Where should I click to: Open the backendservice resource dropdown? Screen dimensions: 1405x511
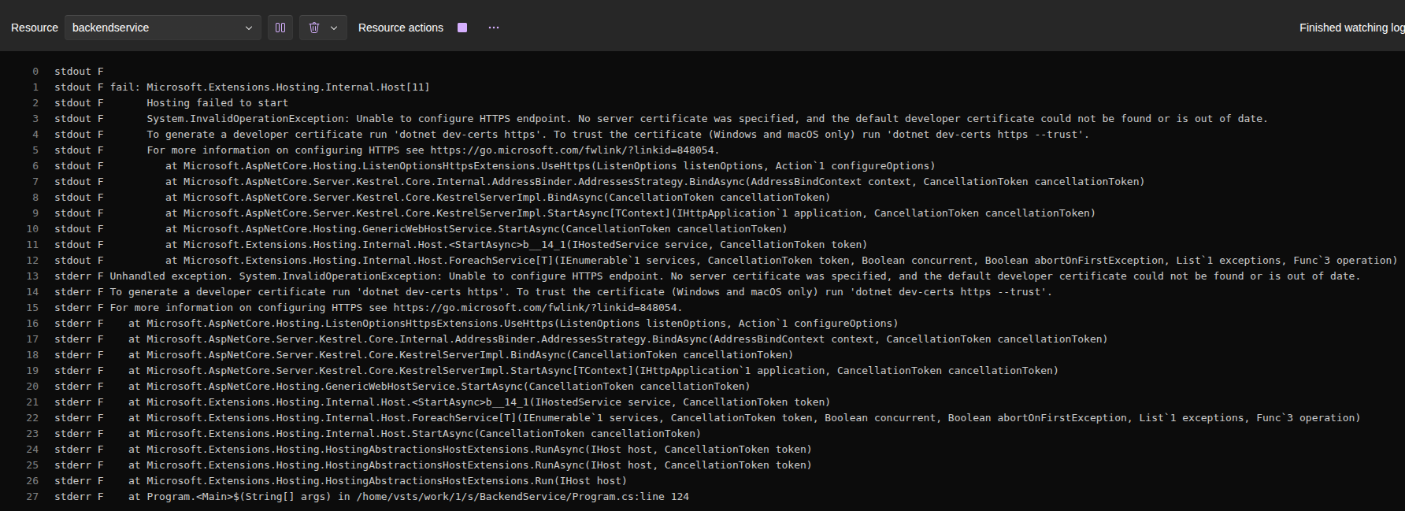pos(162,28)
